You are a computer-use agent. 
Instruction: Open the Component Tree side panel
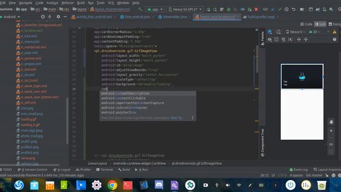[263, 142]
